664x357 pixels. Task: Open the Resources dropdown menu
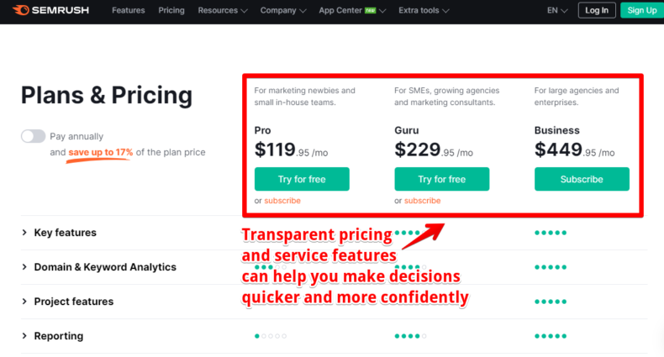point(223,11)
